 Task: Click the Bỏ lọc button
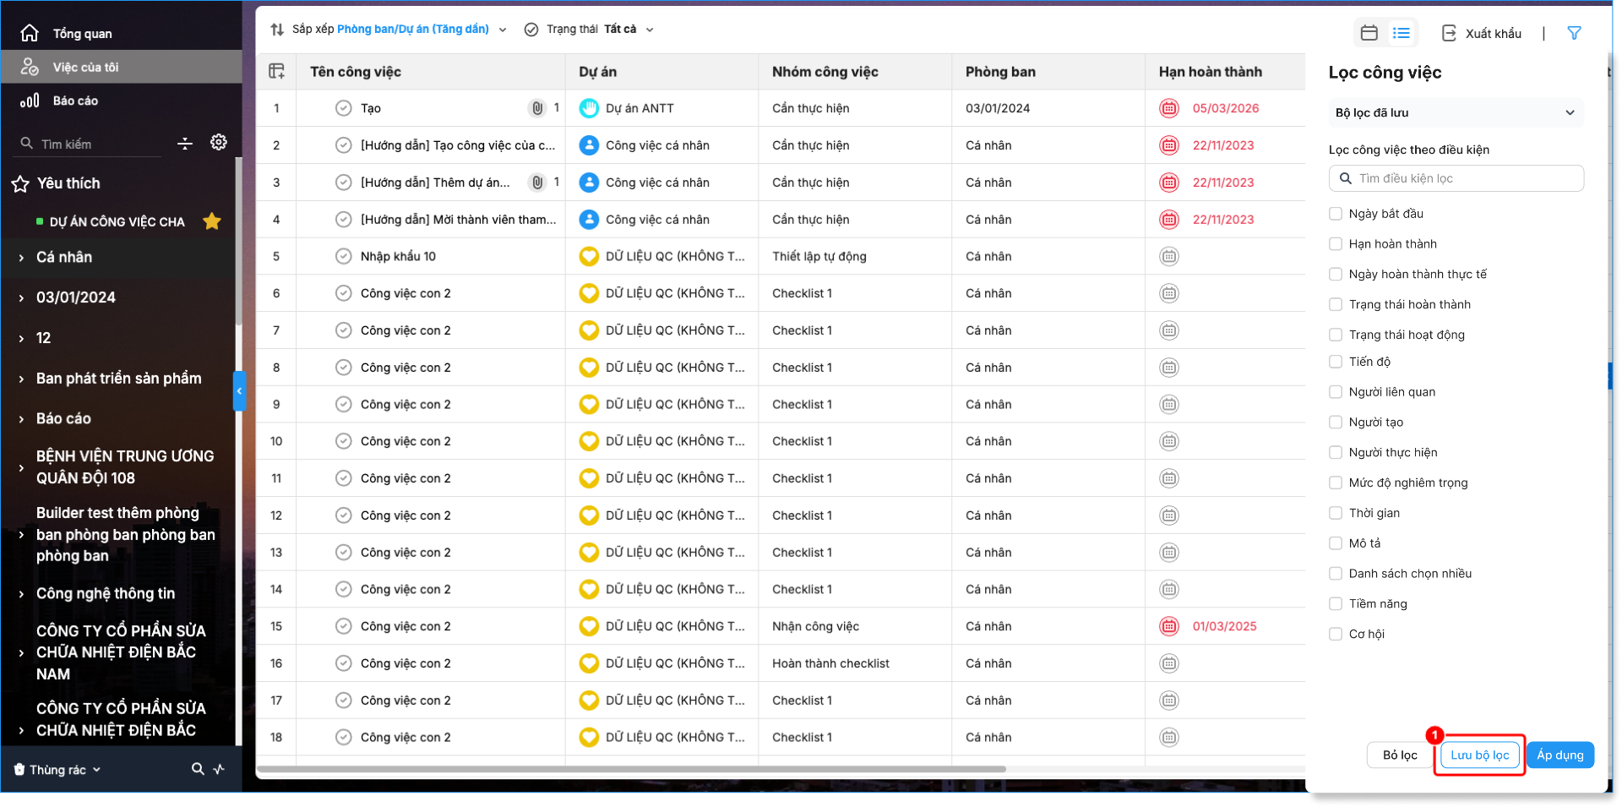click(x=1400, y=755)
